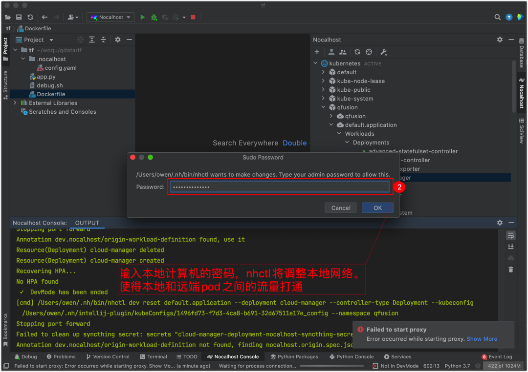
Task: Clear console output with the trash icon
Action: (x=511, y=269)
